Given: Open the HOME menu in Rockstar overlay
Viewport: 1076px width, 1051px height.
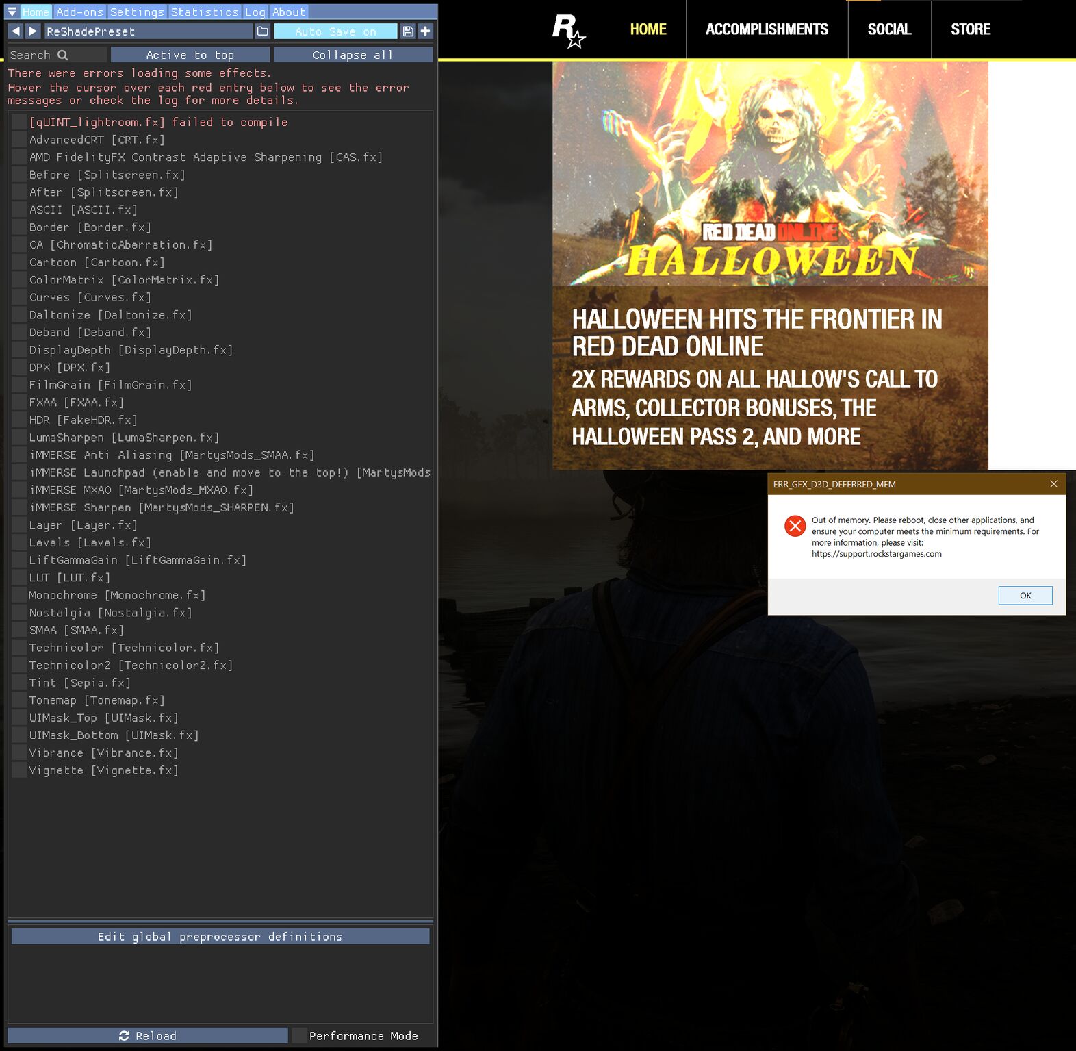Looking at the screenshot, I should click(x=648, y=29).
